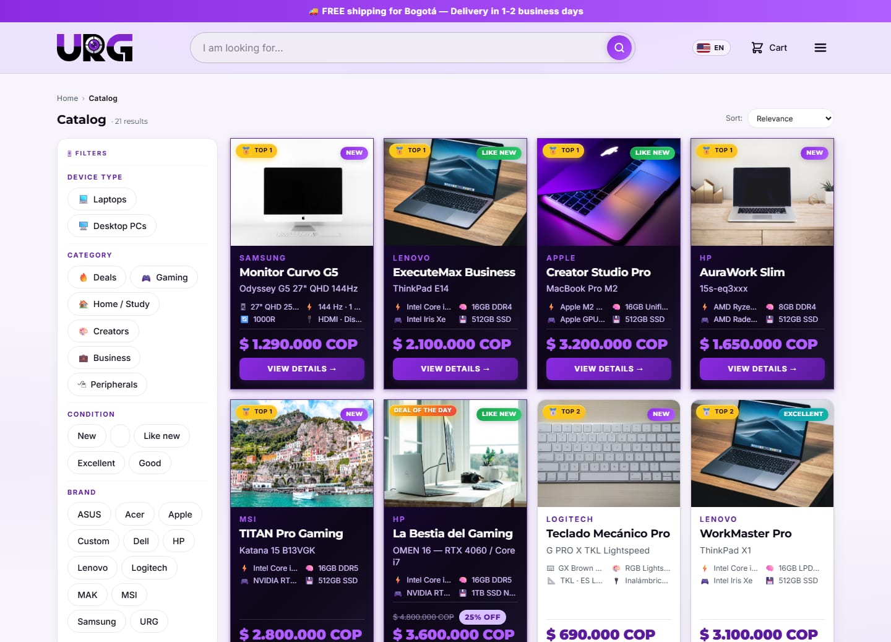891x642 pixels.
Task: Open the Samsung monitor product image
Action: 302,193
